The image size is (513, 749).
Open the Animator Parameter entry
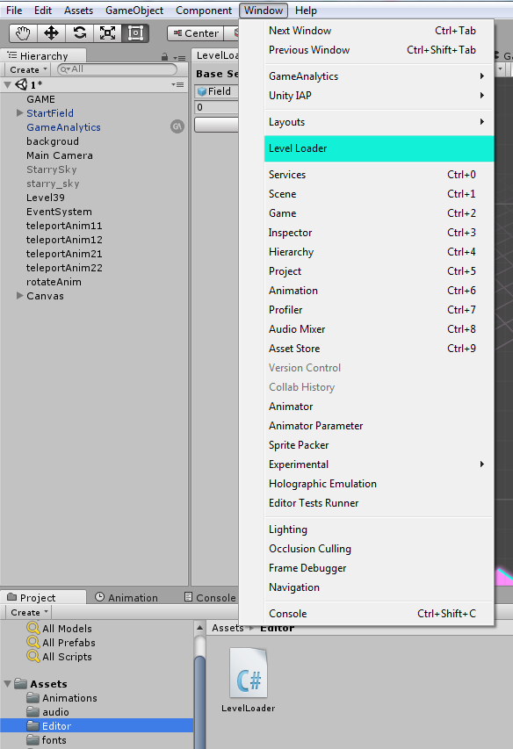tap(379, 426)
